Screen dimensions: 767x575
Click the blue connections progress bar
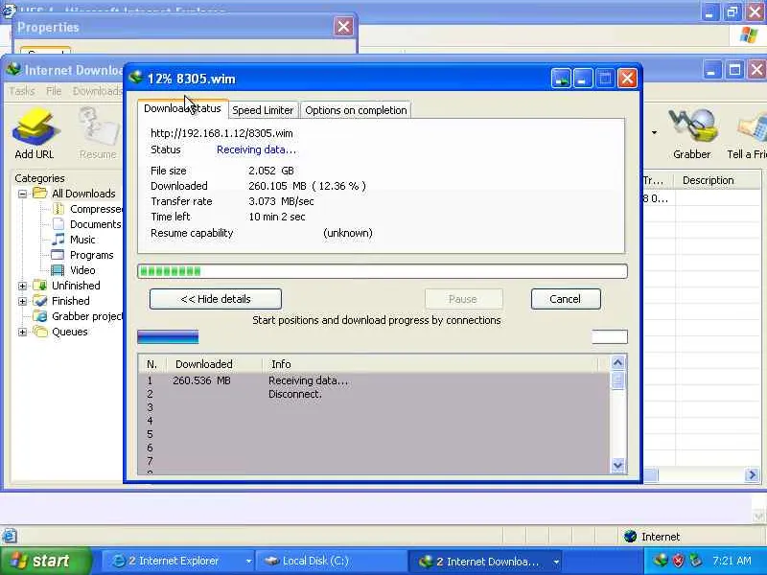[168, 337]
